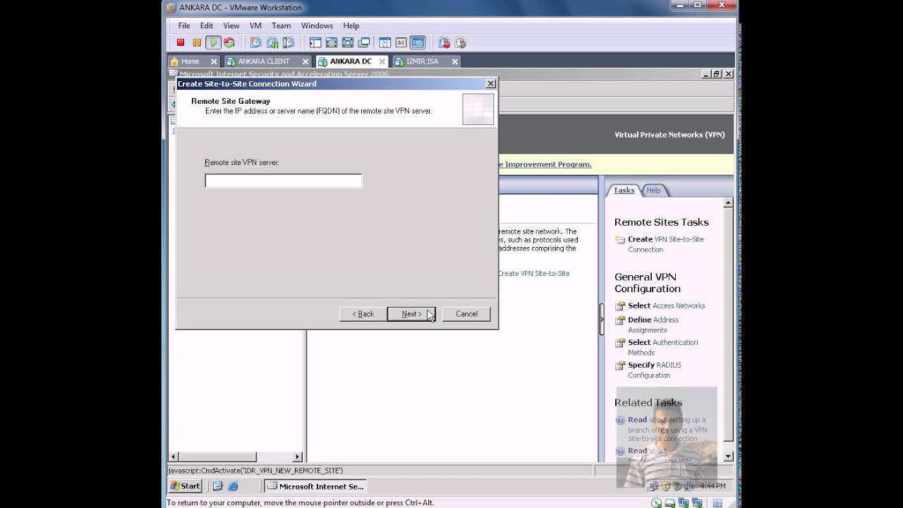Click the first network adapter status icon
This screenshot has width=903, height=508.
683,502
